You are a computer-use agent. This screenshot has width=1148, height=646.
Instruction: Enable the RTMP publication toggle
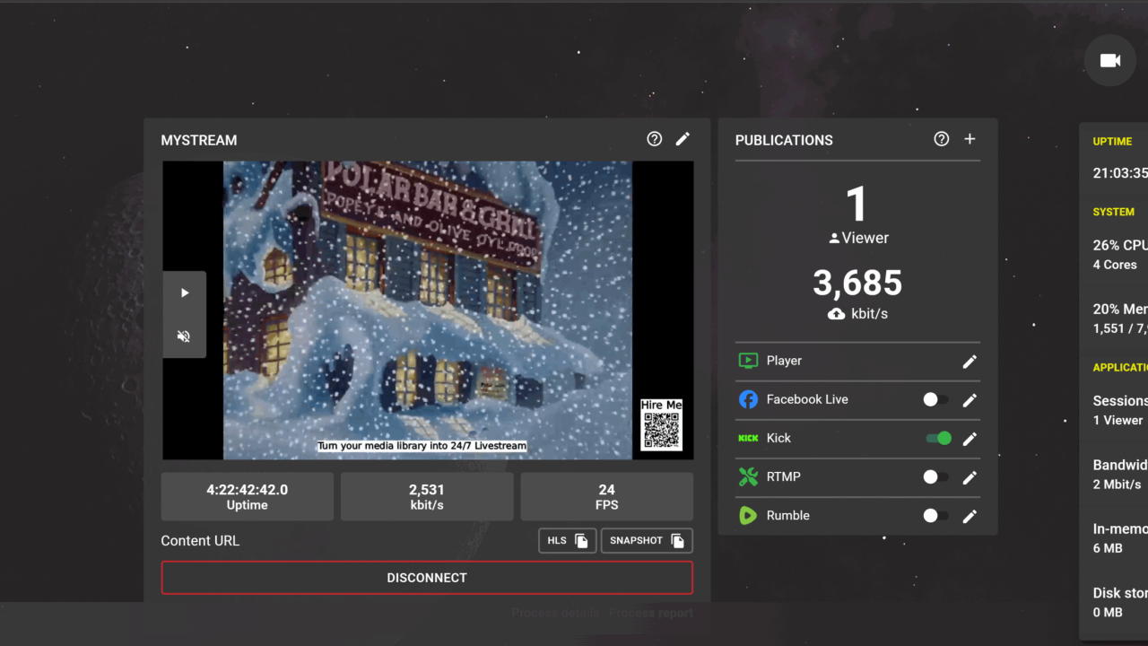(x=936, y=476)
